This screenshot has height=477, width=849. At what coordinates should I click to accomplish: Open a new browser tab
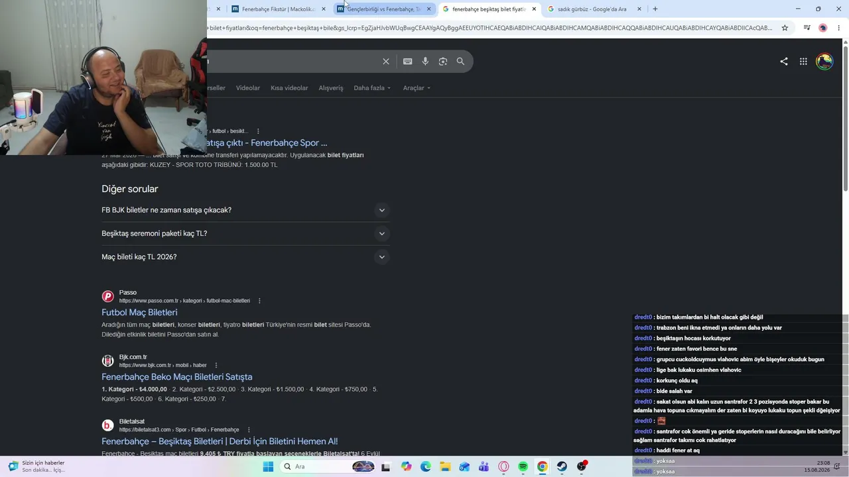[655, 9]
